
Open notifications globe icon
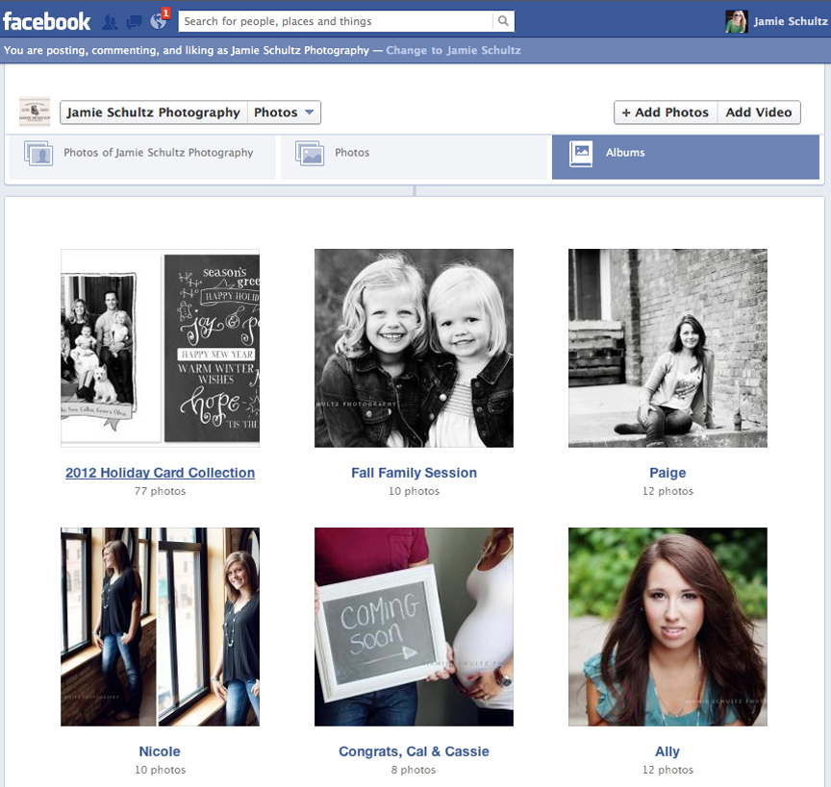(159, 21)
